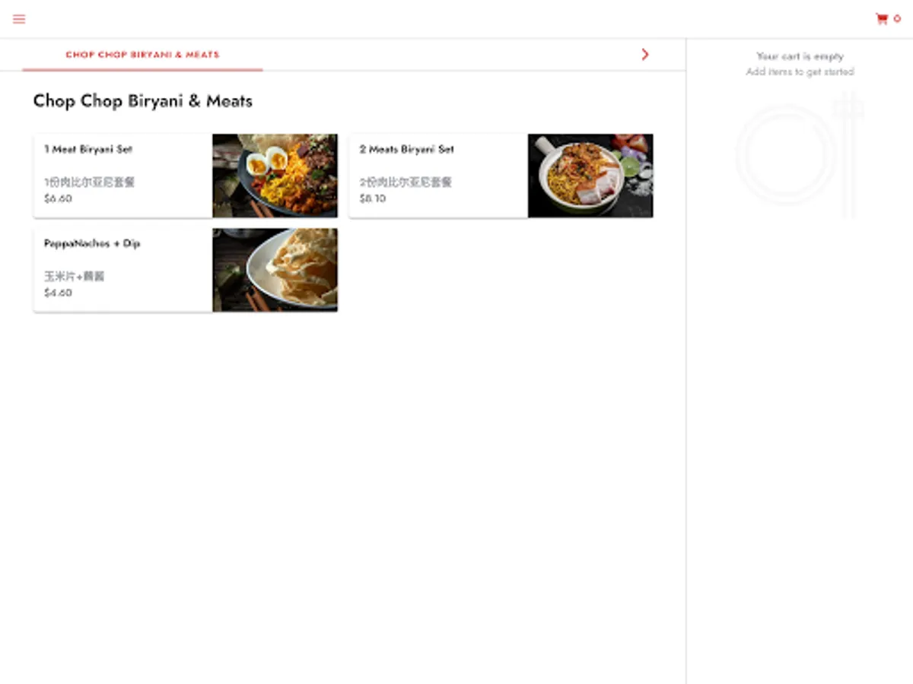Select the 2 Meats Biryani Set title

(x=406, y=150)
